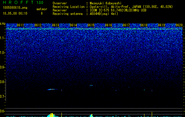This screenshot has height=117, width=185.
Task: Click the 0614 time marker
Action: [x=73, y=25]
